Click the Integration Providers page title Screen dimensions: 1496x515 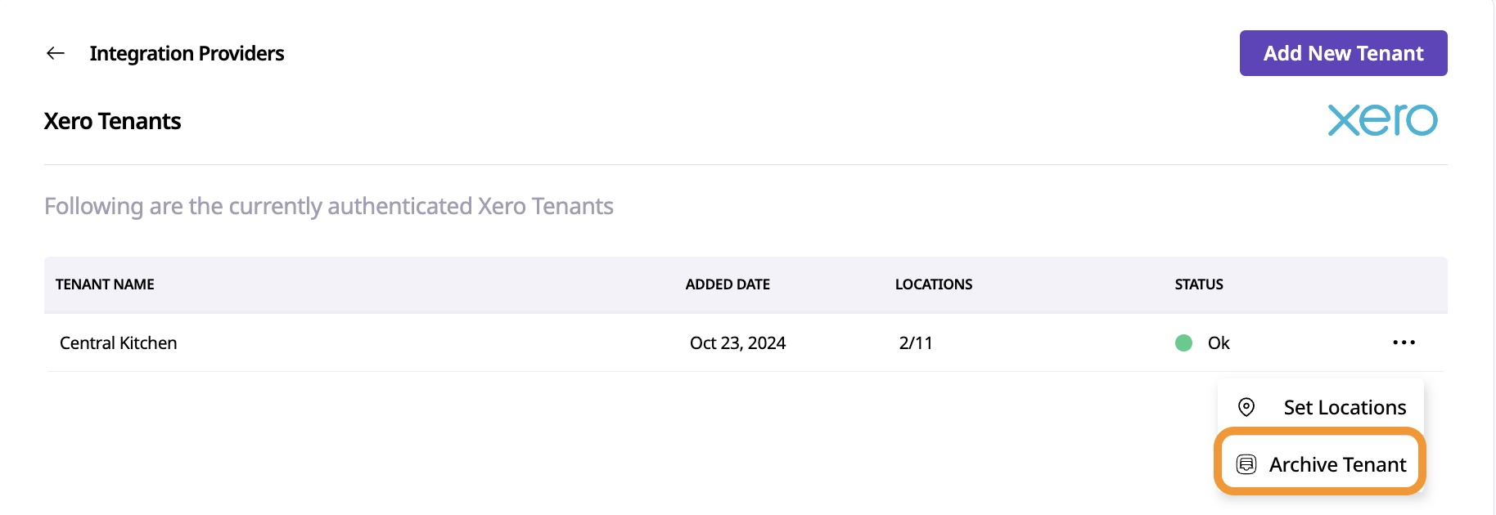tap(187, 54)
